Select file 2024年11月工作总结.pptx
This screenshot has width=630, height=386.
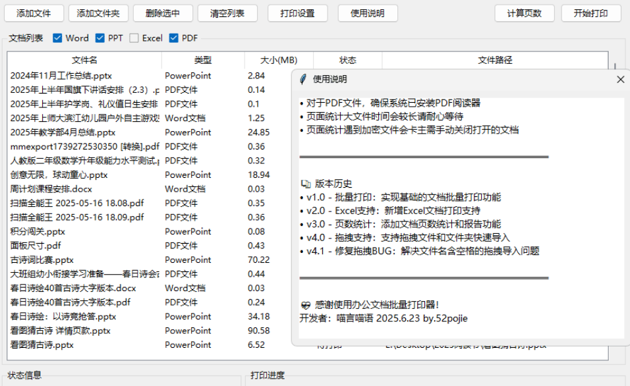point(61,76)
